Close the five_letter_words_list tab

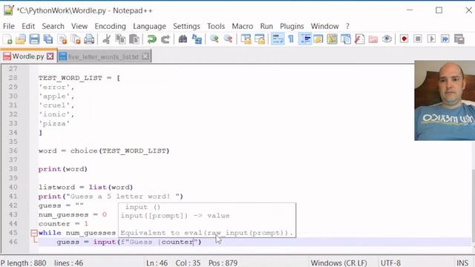(145, 56)
